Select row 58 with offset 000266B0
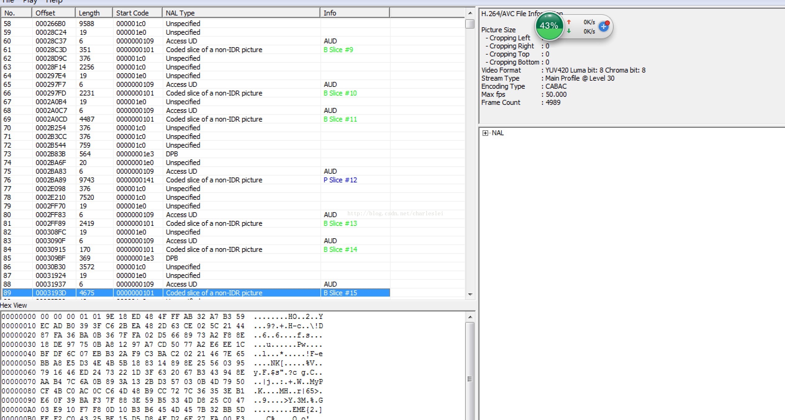 [x=196, y=24]
